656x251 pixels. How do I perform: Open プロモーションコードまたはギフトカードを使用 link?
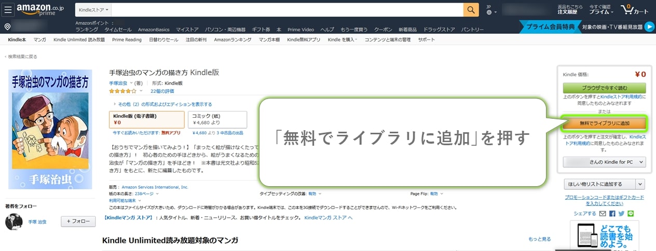tap(604, 200)
